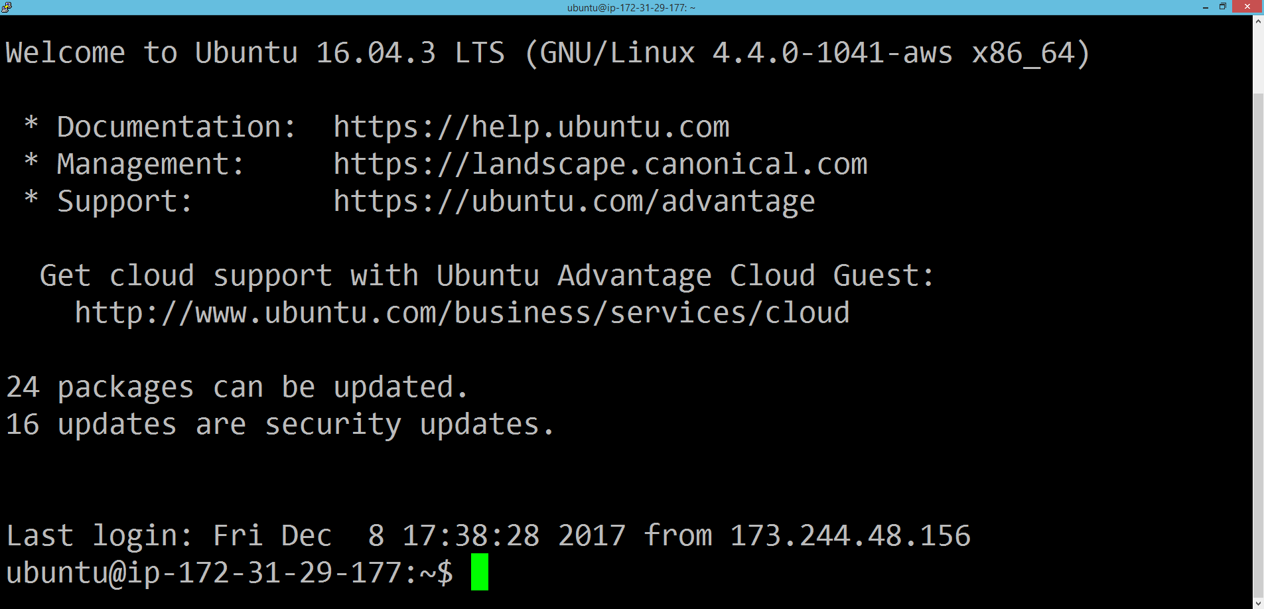1264x609 pixels.
Task: Click the Welcome to Ubuntu 16.04.3 line
Action: point(547,52)
